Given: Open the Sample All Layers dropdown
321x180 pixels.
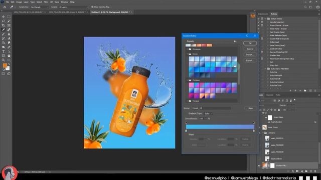Looking at the screenshot, I should click(73, 7).
